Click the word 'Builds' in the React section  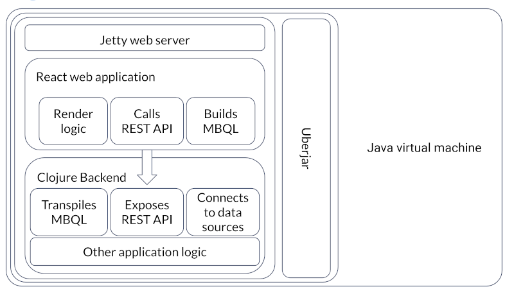point(220,114)
